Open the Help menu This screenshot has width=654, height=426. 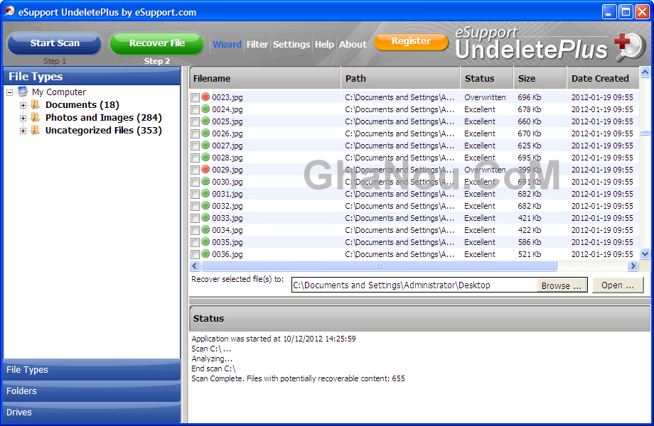324,44
